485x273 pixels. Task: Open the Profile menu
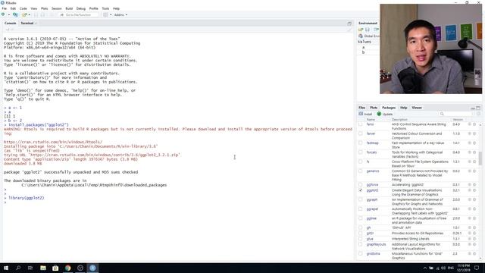93,8
